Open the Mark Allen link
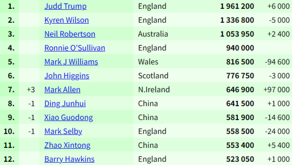 tap(62, 90)
